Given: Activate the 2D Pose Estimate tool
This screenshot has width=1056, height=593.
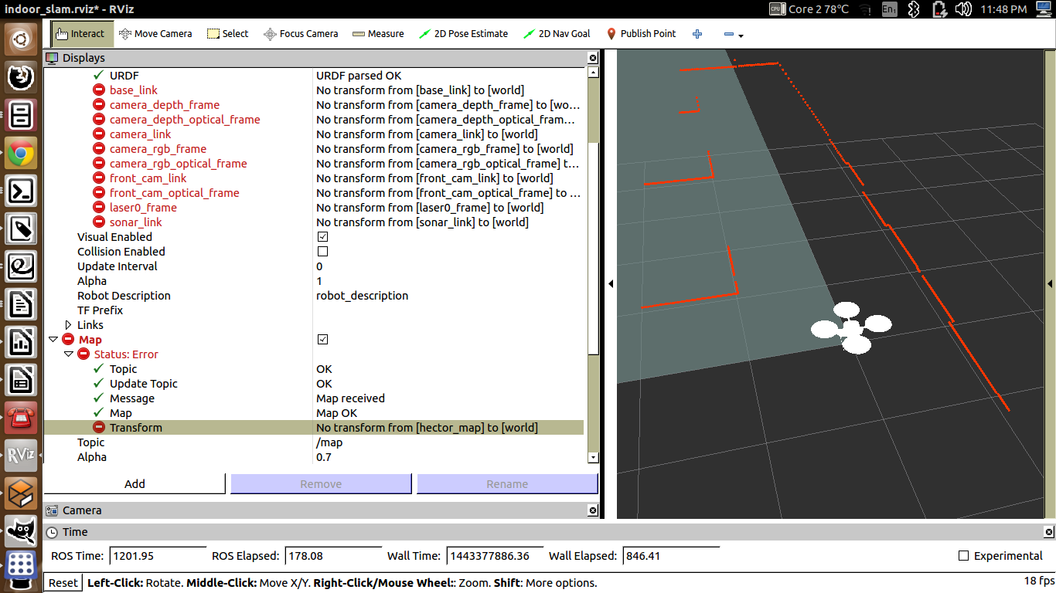Looking at the screenshot, I should [463, 34].
